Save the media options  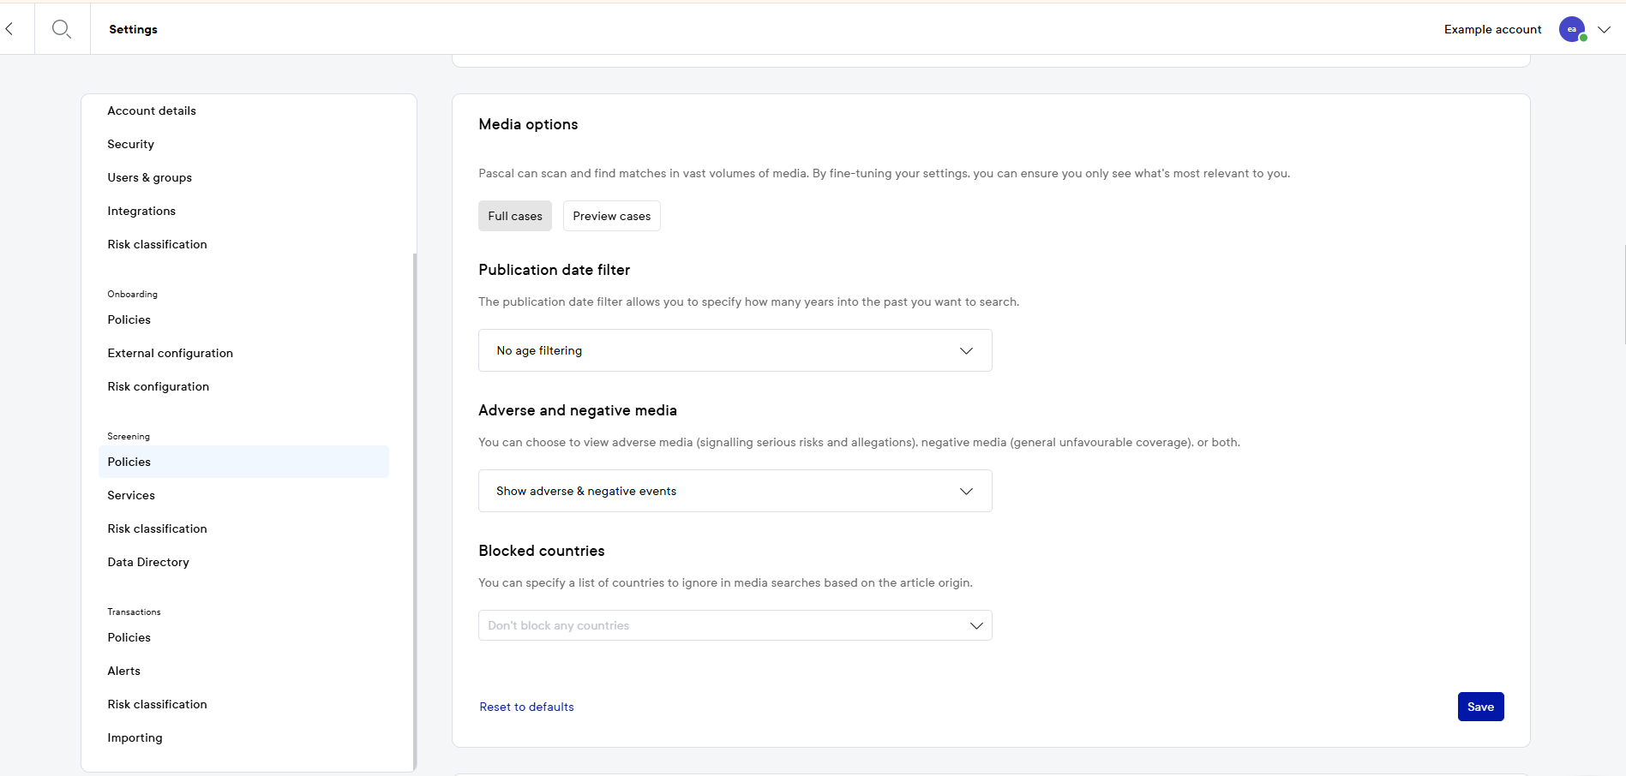[1481, 707]
